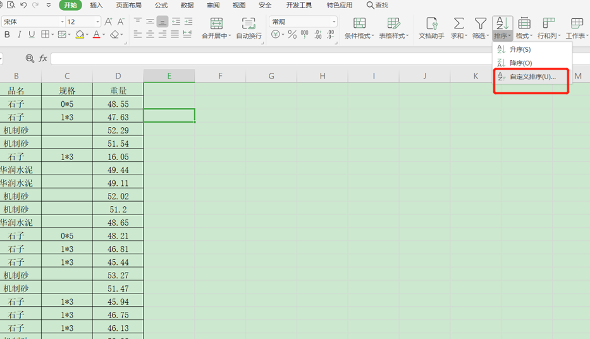Open 工作表 worksheet menu
Viewport: 590px width, 339px height.
(577, 28)
